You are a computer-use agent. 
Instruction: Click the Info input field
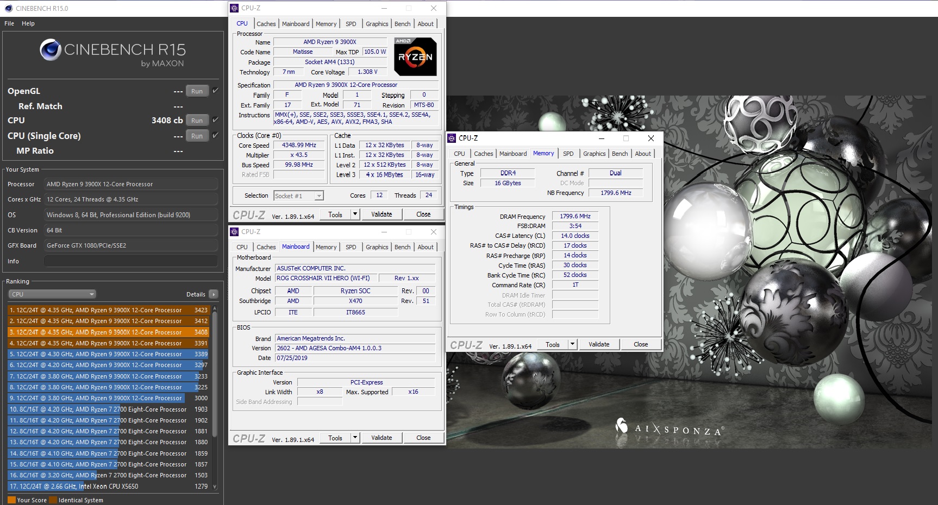[131, 261]
